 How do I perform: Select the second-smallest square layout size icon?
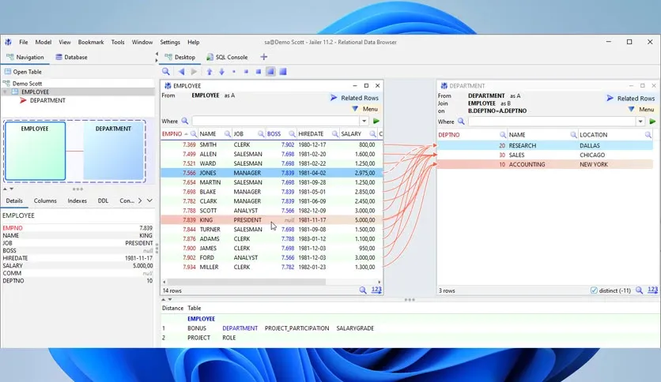point(246,72)
